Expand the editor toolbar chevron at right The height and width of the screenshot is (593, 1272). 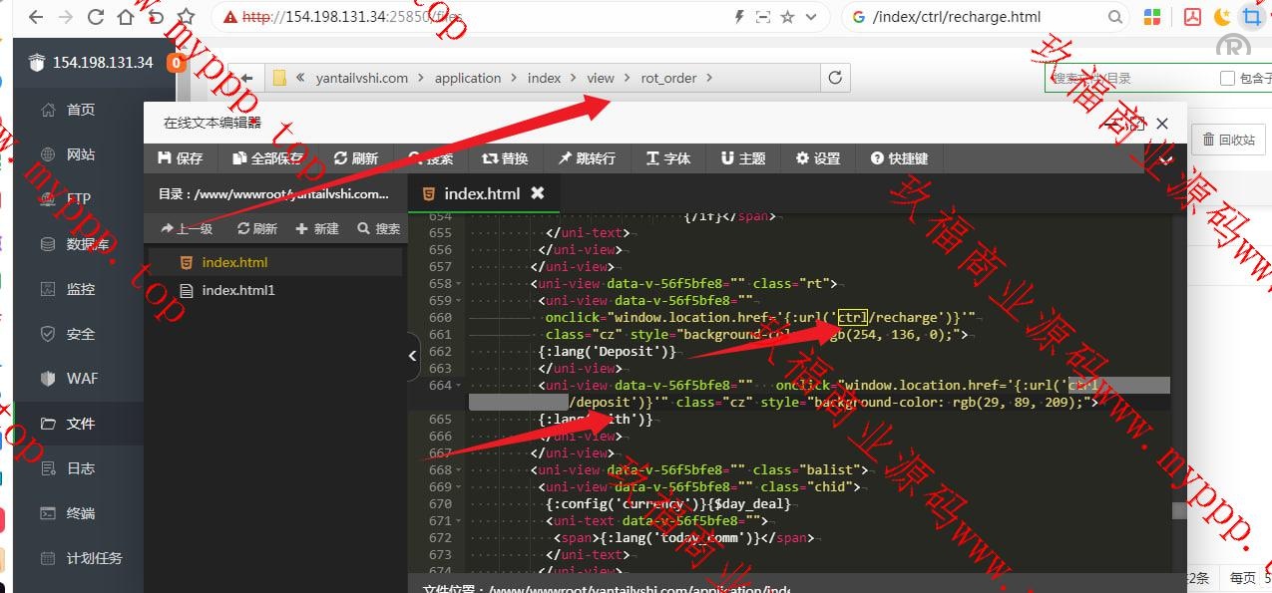click(x=1165, y=158)
